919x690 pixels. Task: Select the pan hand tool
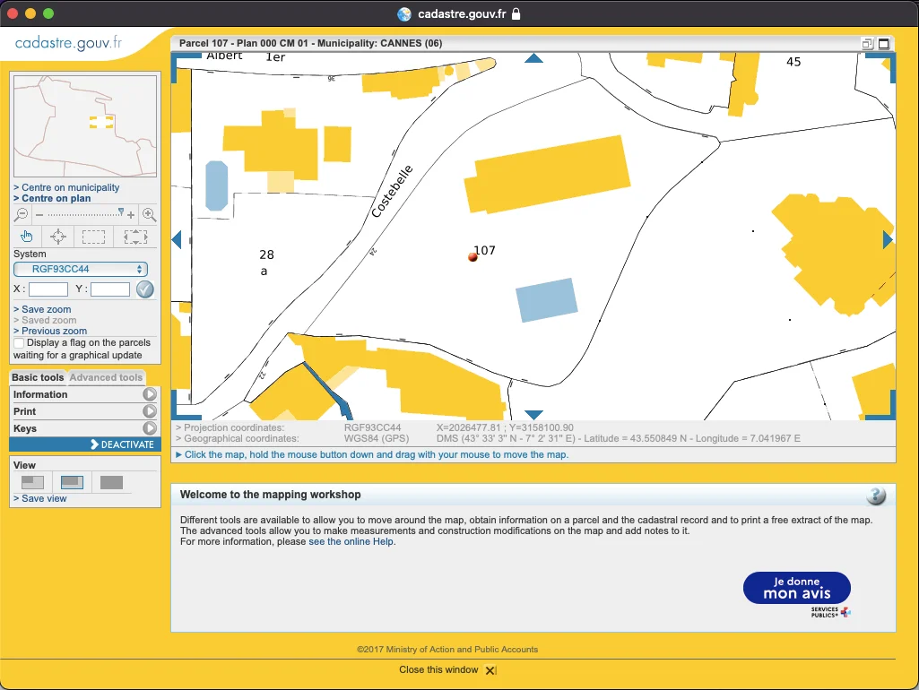[27, 237]
